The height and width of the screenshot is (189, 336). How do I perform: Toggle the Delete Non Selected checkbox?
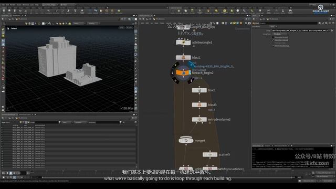point(273,40)
